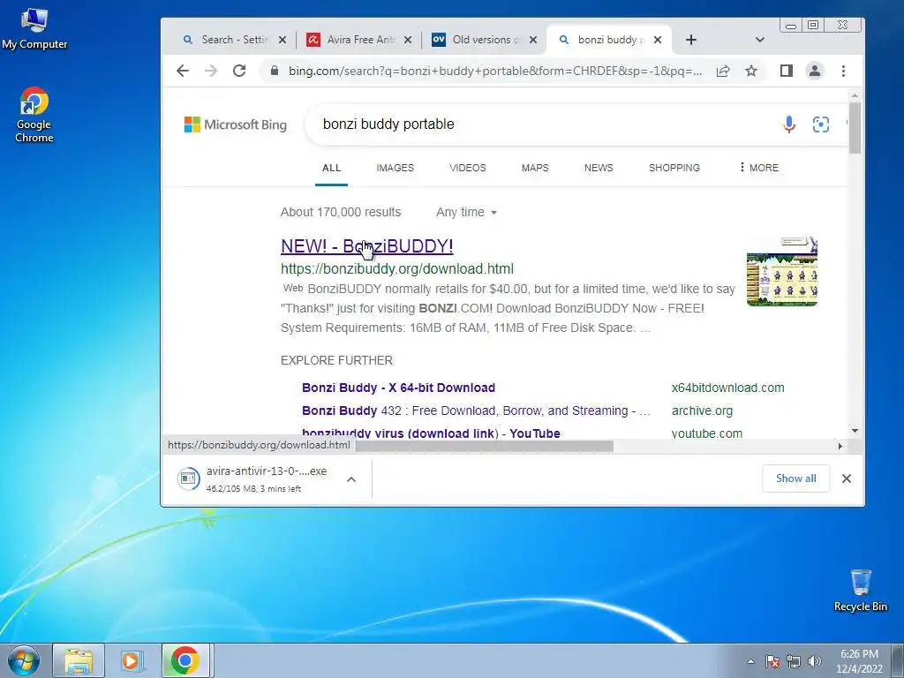Open Bing visual search camera icon

821,124
